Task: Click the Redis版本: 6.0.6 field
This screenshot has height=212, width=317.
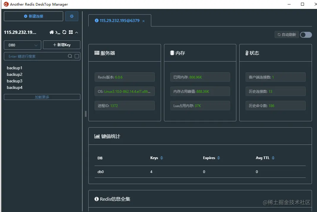Action: point(125,77)
